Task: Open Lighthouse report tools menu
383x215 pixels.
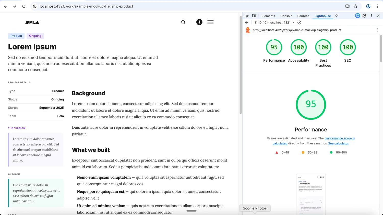Action: [x=377, y=30]
